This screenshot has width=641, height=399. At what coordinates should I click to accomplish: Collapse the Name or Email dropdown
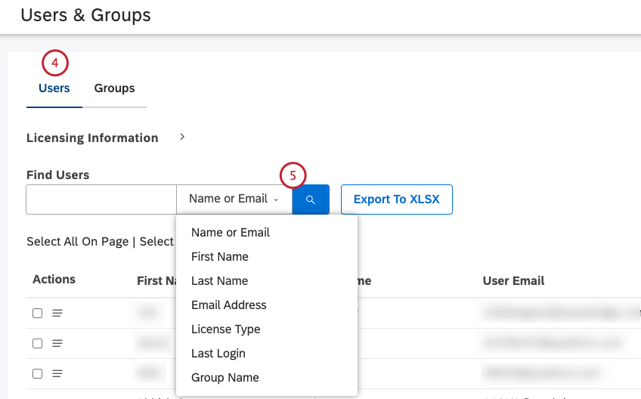coord(234,199)
